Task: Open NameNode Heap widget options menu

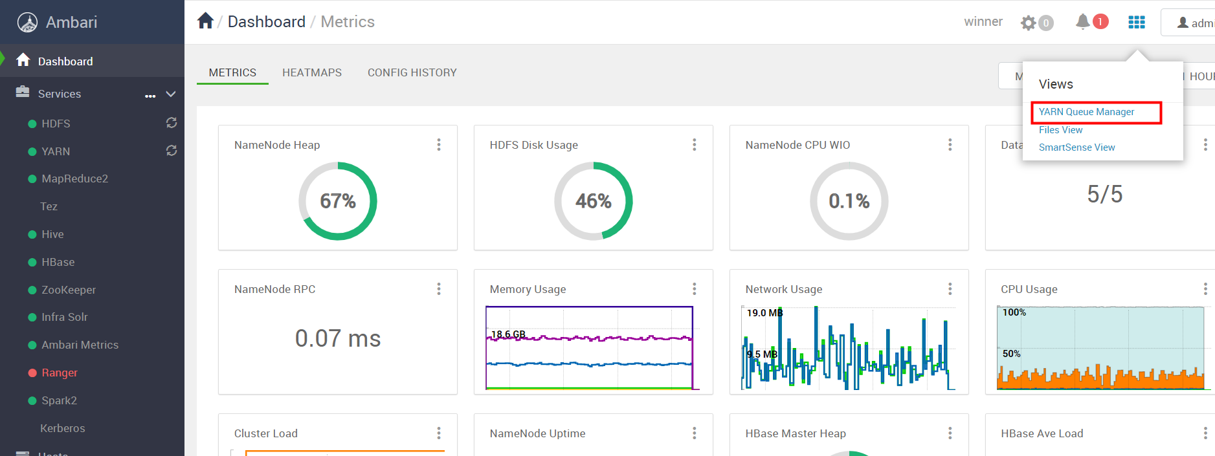Action: tap(439, 145)
